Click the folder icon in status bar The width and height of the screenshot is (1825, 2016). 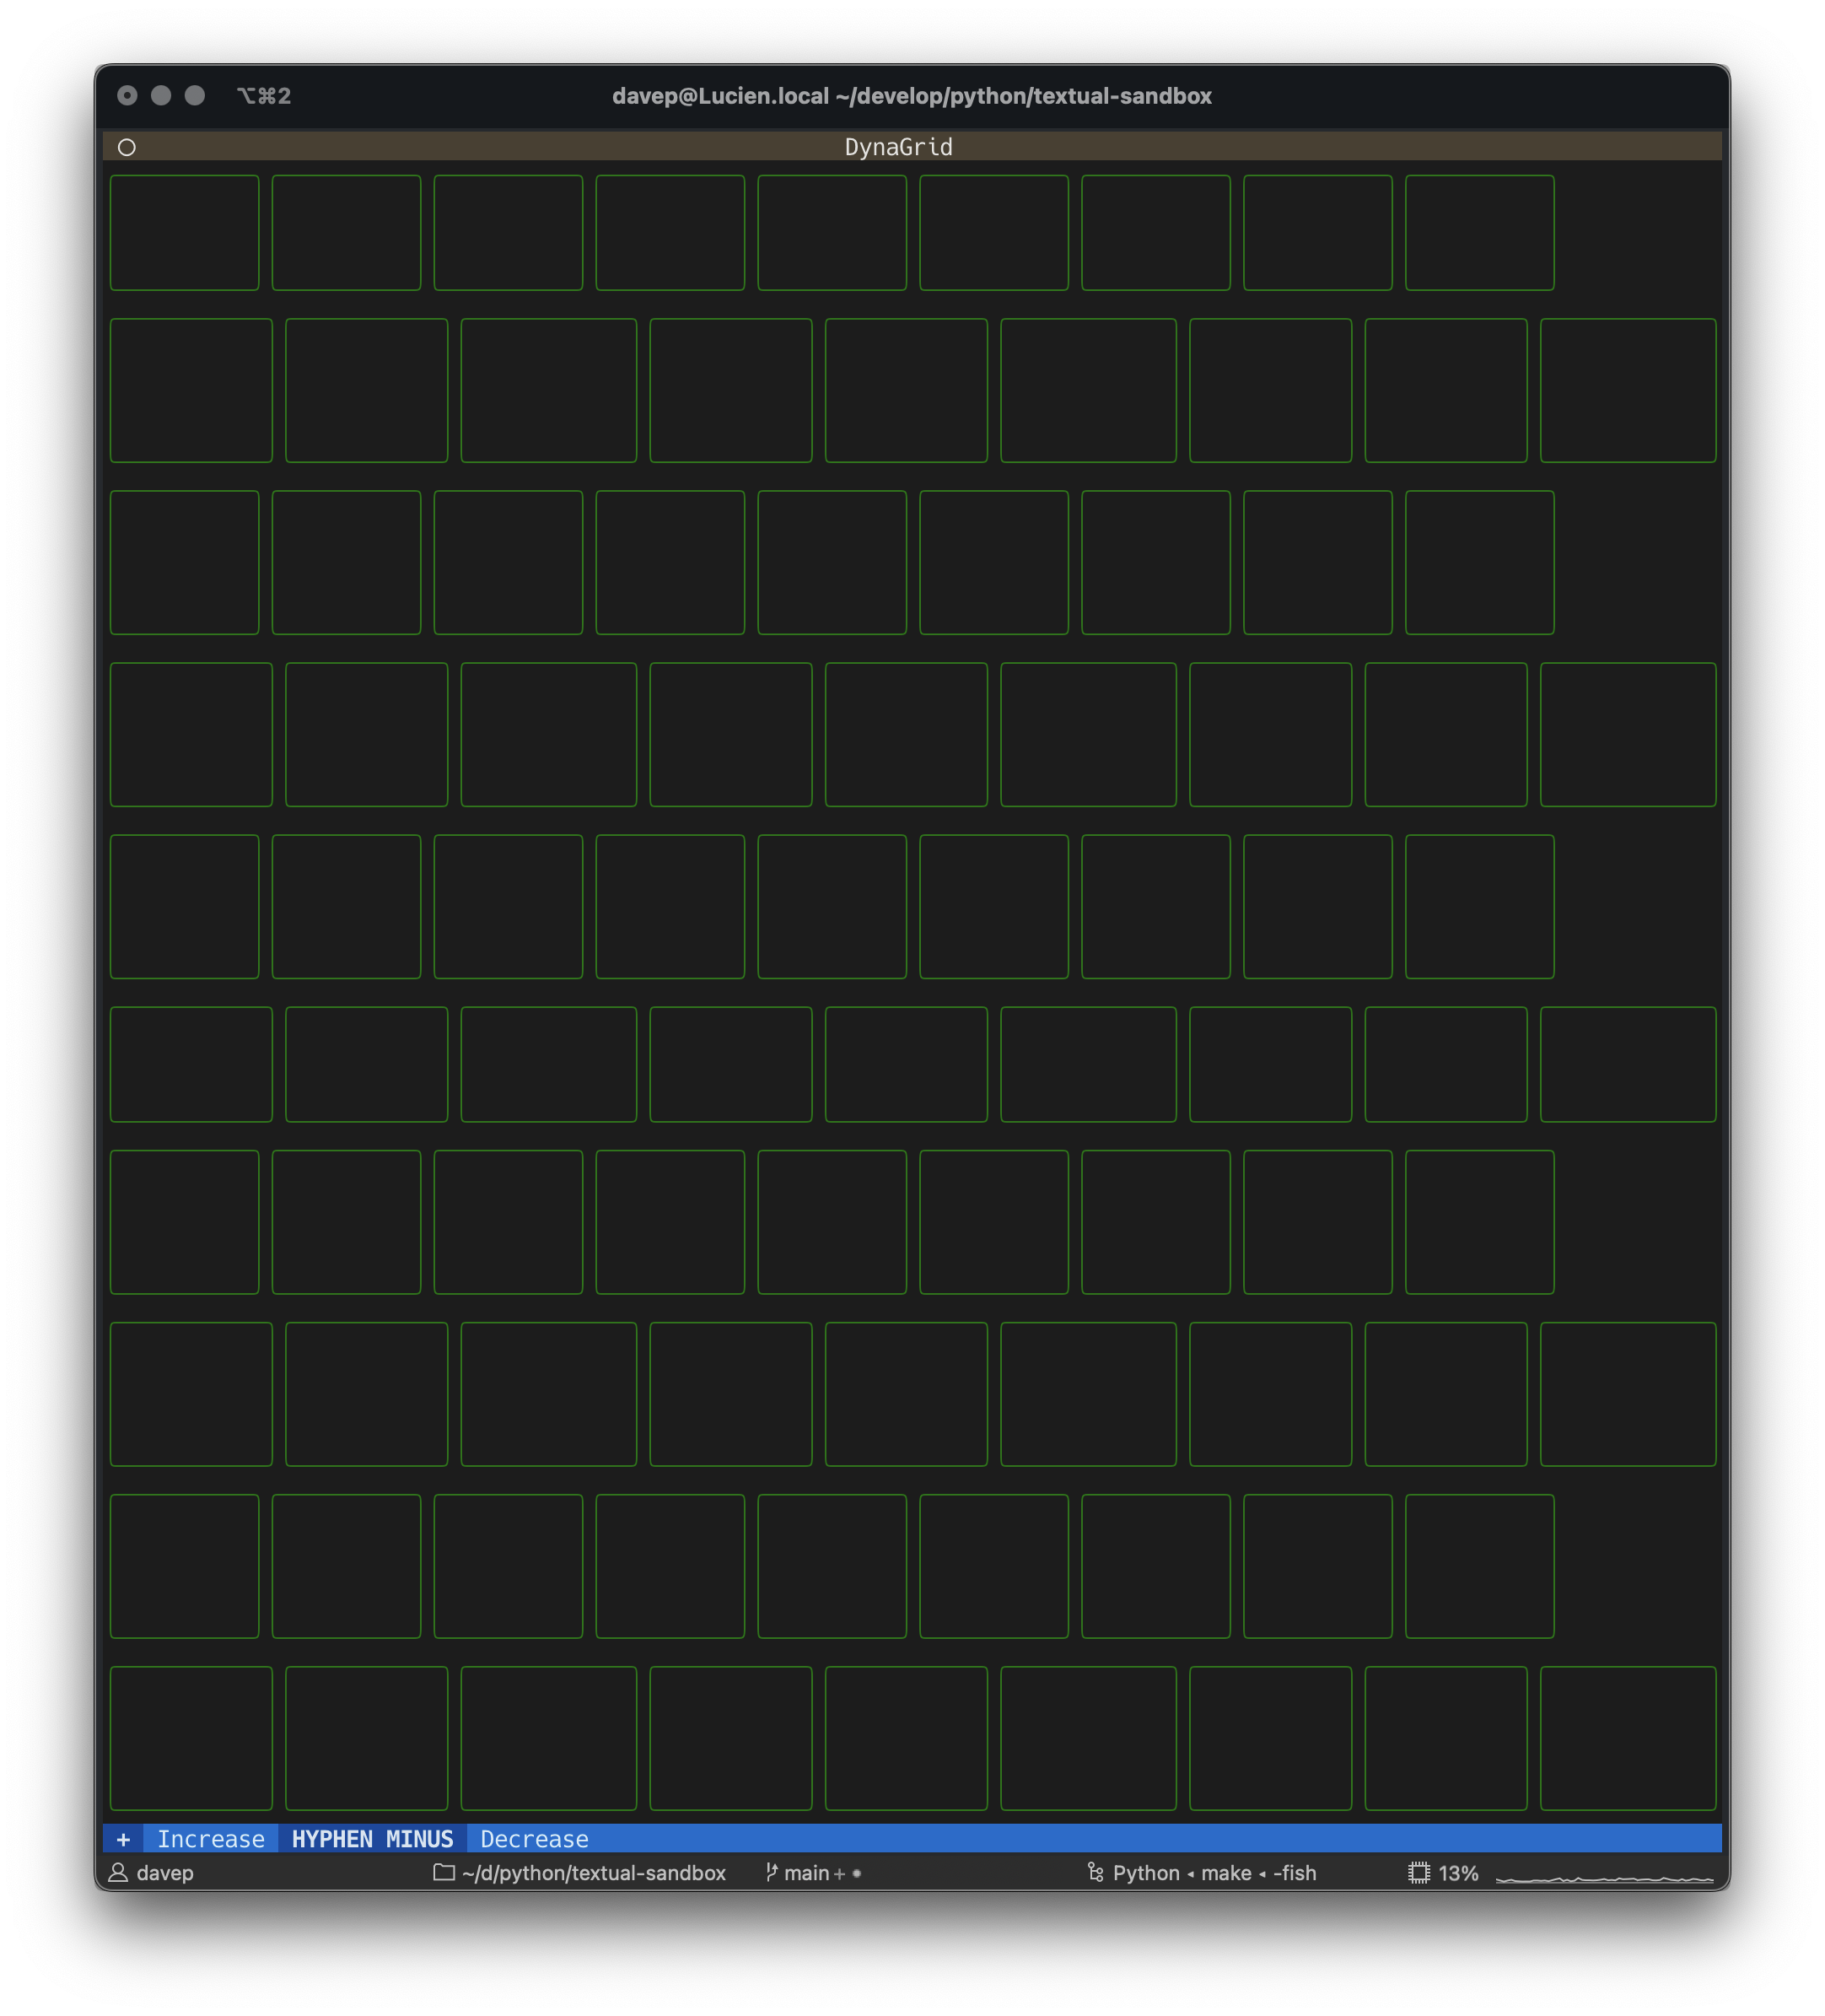444,1872
